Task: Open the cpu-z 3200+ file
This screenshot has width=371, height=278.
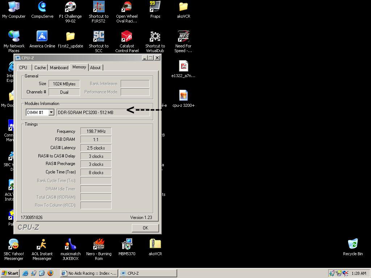Action: coord(183,96)
